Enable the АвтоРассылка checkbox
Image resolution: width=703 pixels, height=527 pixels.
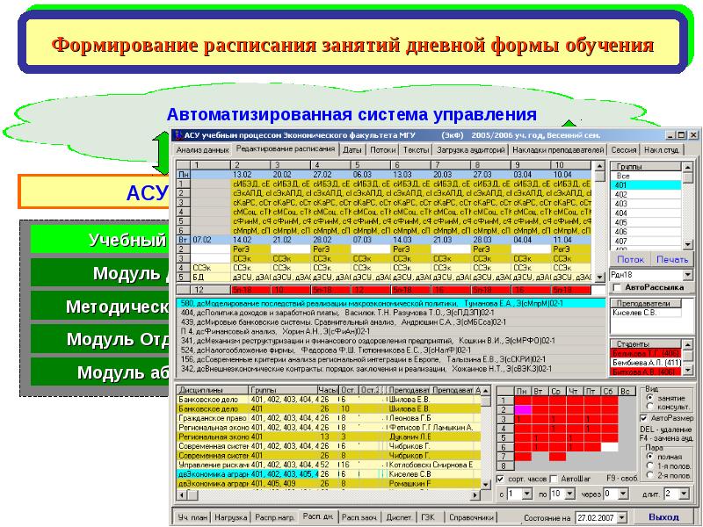(616, 287)
